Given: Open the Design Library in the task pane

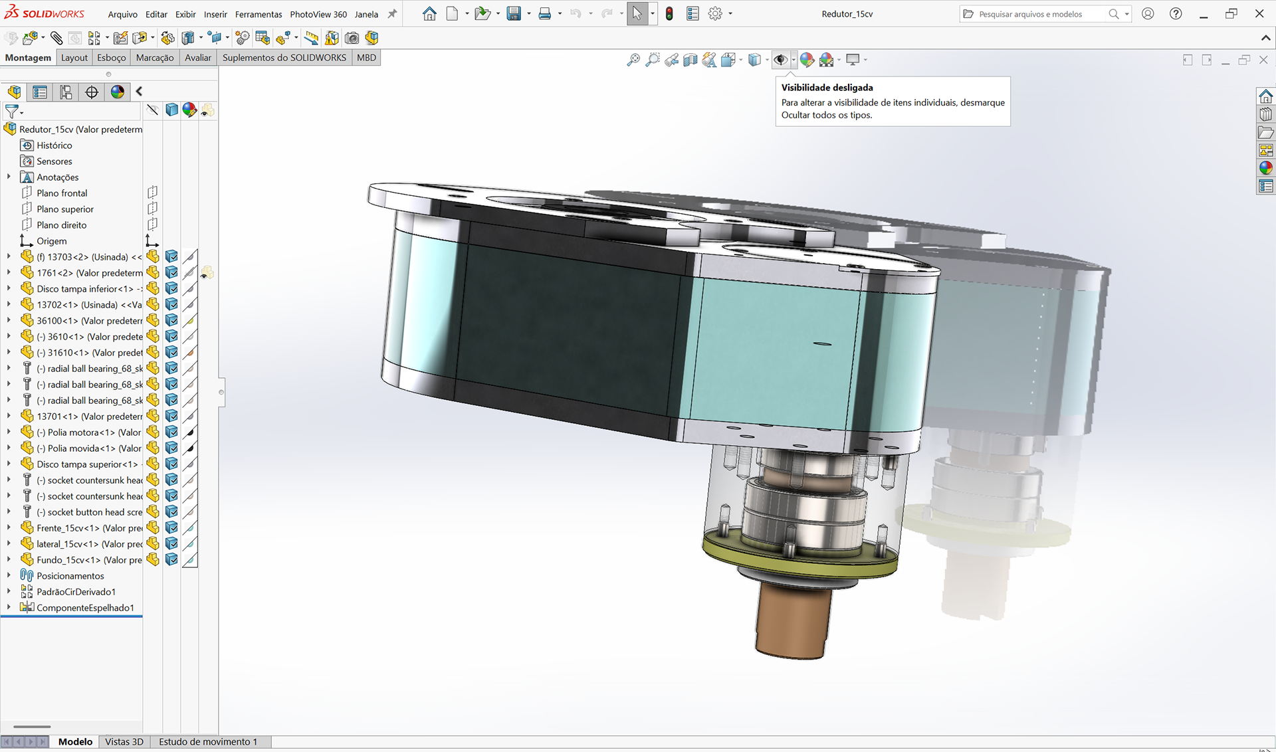Looking at the screenshot, I should point(1265,114).
